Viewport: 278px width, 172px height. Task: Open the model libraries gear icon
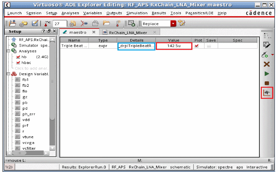pyautogui.click(x=73, y=23)
